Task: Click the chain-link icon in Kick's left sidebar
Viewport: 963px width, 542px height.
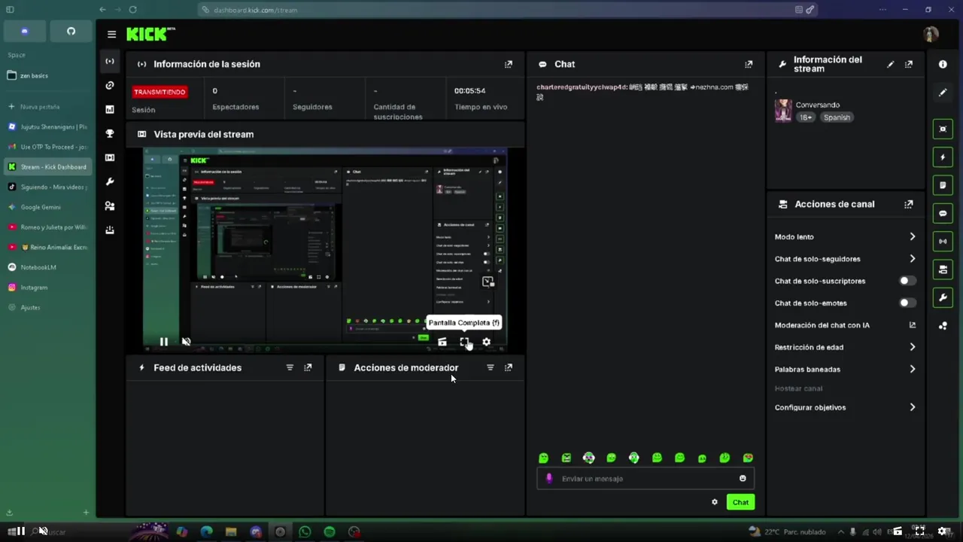Action: click(110, 85)
